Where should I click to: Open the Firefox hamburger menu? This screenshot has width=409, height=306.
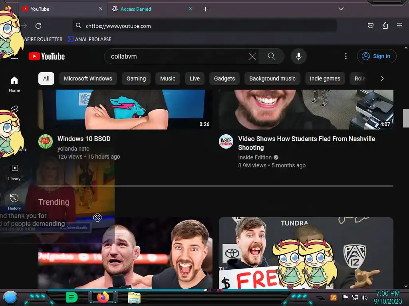(x=399, y=25)
